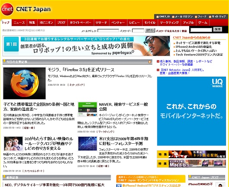Open the 特集 navigation tab
The image size is (229, 187).
[32, 23]
